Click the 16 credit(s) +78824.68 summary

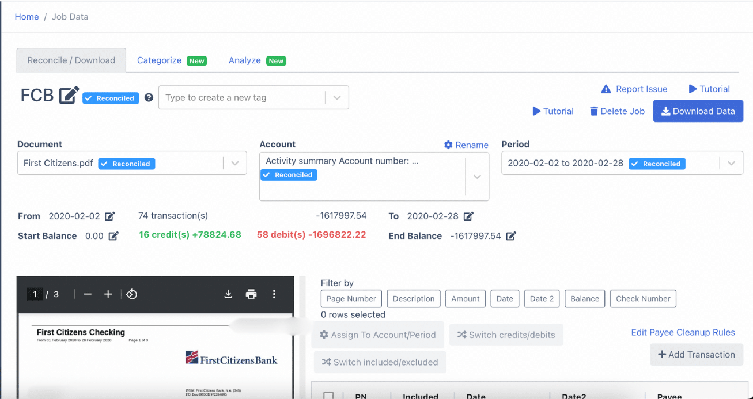pyautogui.click(x=190, y=235)
